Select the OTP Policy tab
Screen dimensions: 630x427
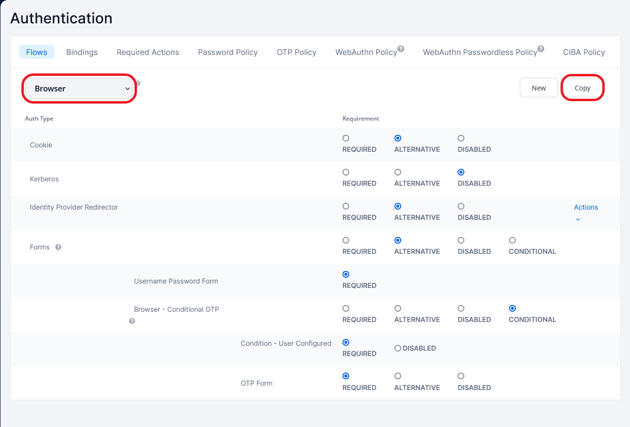[x=296, y=52]
